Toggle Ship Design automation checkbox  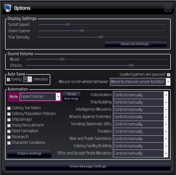tap(9, 120)
